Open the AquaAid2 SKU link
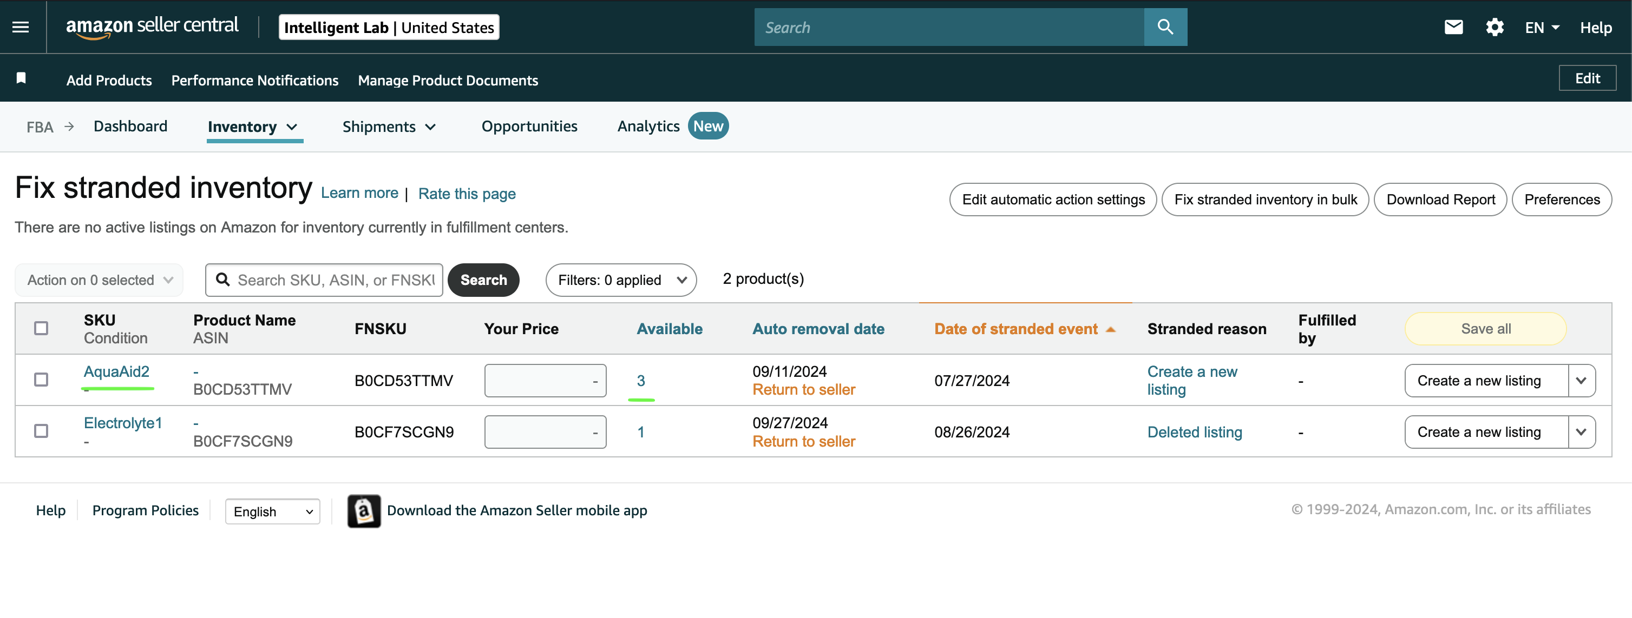This screenshot has width=1632, height=618. coord(116,372)
